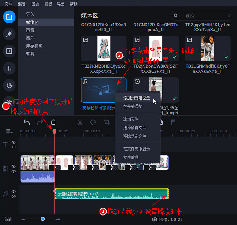237x225 pixels.
Task: Click the Redo arrow in timeline toolbar
Action: (x=40, y=122)
